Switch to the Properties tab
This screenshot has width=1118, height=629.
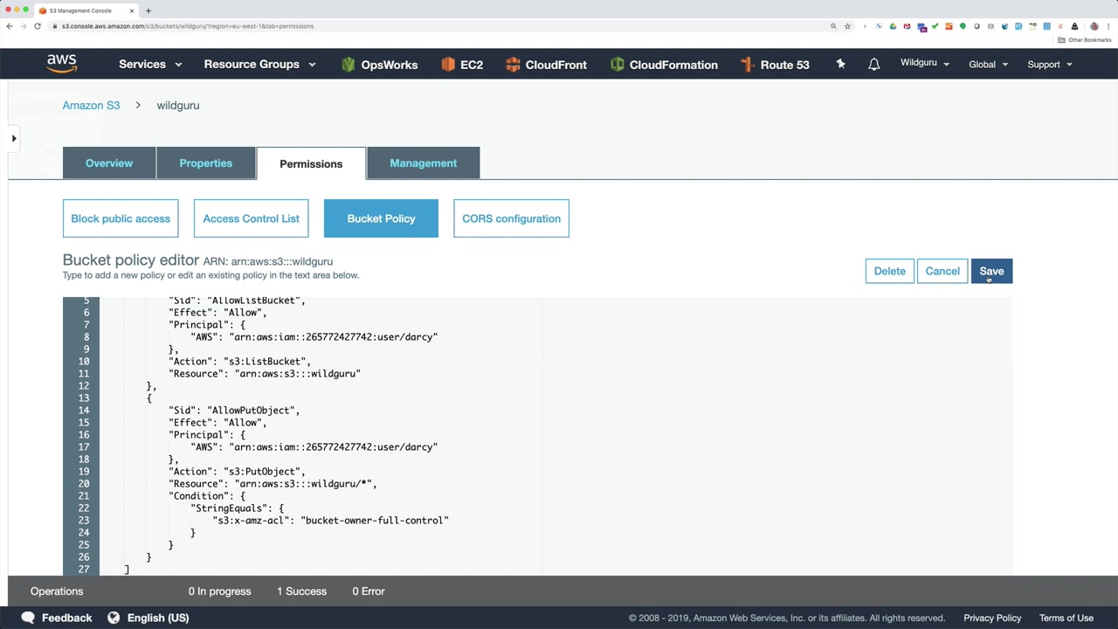206,163
